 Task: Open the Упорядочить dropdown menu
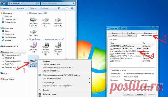pyautogui.click(x=6, y=8)
